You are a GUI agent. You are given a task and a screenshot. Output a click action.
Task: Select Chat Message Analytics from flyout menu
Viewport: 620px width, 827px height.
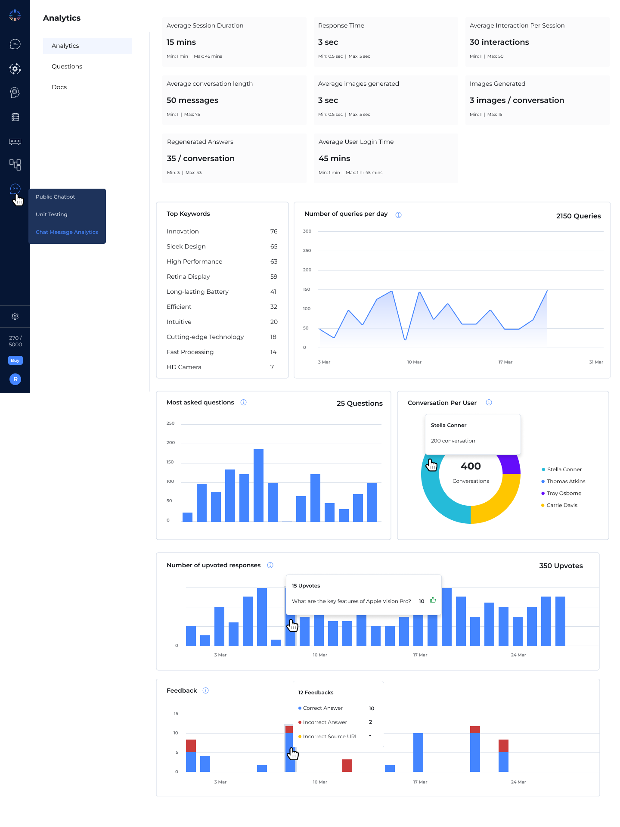coord(67,232)
